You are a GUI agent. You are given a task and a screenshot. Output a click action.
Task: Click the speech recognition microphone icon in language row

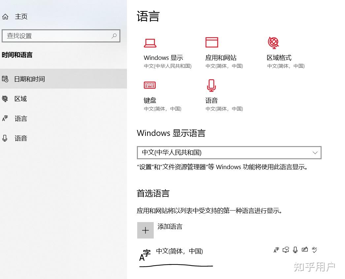pos(295,250)
